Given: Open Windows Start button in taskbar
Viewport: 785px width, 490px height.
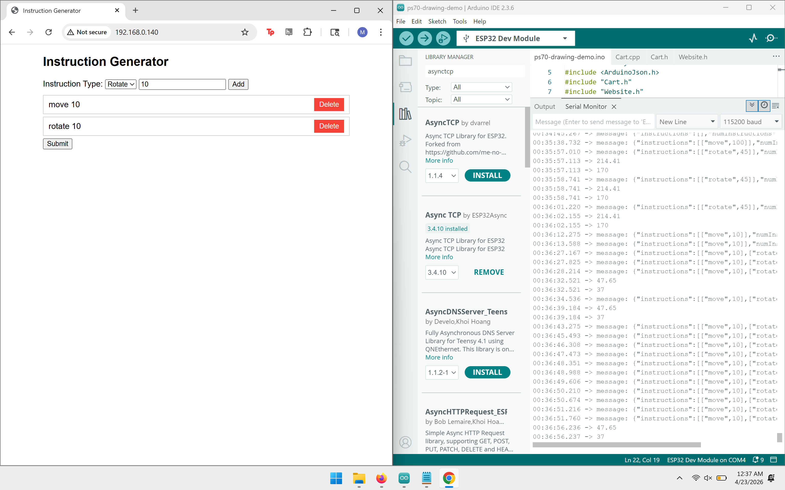Looking at the screenshot, I should click(x=336, y=478).
